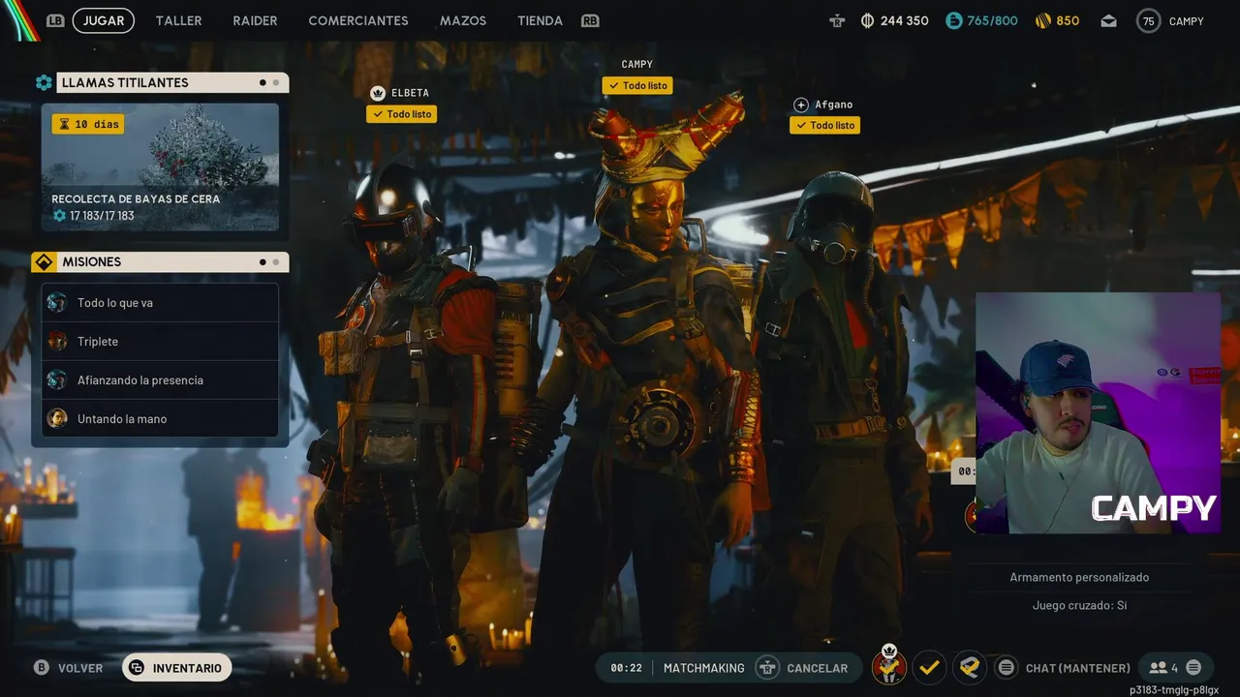
Task: Click the trader icon beside Todo lo que va
Action: (x=57, y=302)
